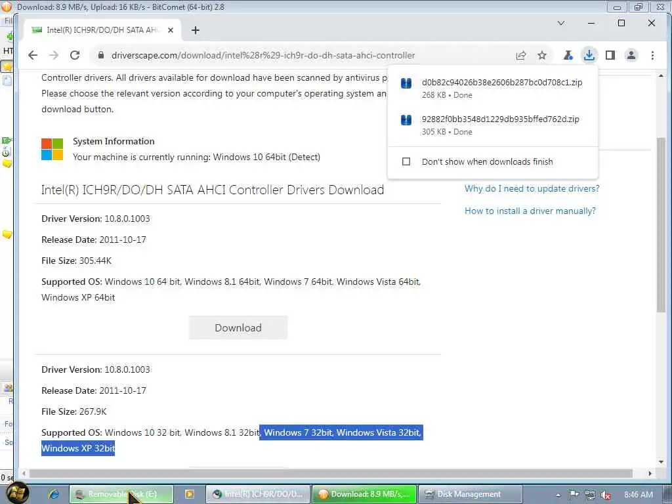Click the File Size 267.9K text

pos(73,411)
